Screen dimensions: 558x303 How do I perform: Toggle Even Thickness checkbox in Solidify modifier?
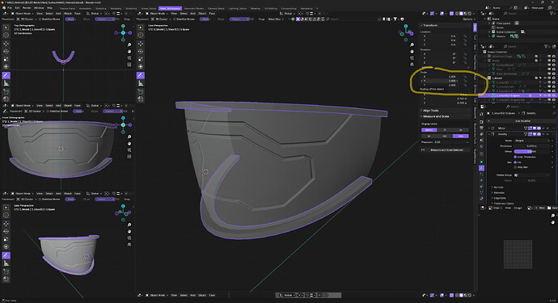click(x=515, y=157)
